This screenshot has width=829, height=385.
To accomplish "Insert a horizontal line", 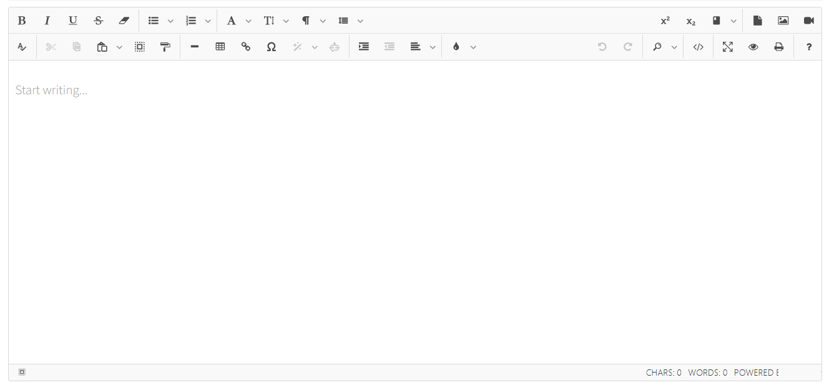I will tap(195, 47).
